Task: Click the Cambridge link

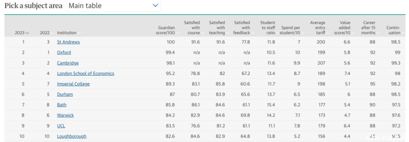Action: pyautogui.click(x=68, y=63)
